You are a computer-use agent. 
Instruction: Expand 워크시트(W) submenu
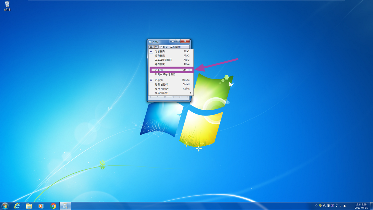(171, 93)
